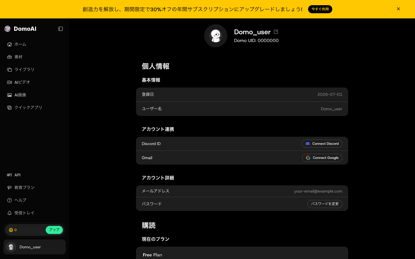The image size is (415, 259).
Task: Click the DomoAI logo icon
Action: (7, 29)
